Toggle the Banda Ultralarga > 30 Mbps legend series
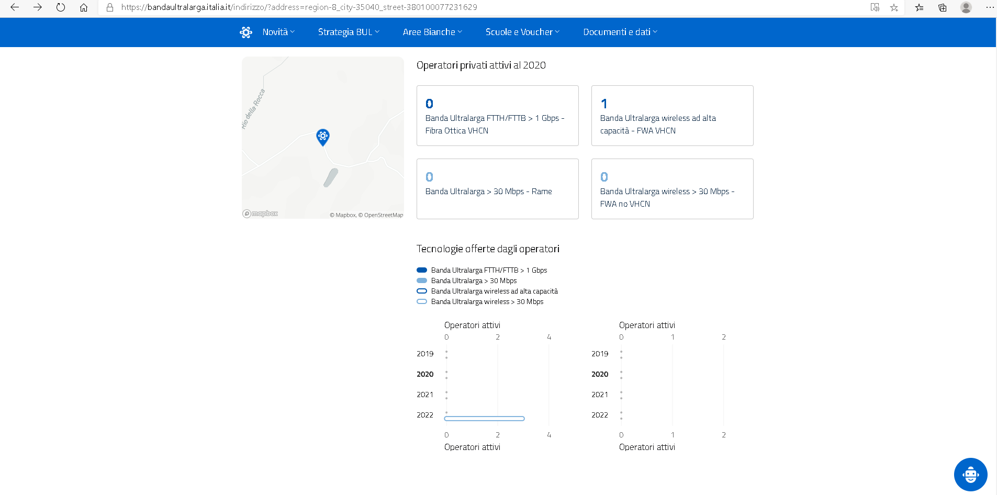Image resolution: width=997 pixels, height=495 pixels. pyautogui.click(x=474, y=281)
